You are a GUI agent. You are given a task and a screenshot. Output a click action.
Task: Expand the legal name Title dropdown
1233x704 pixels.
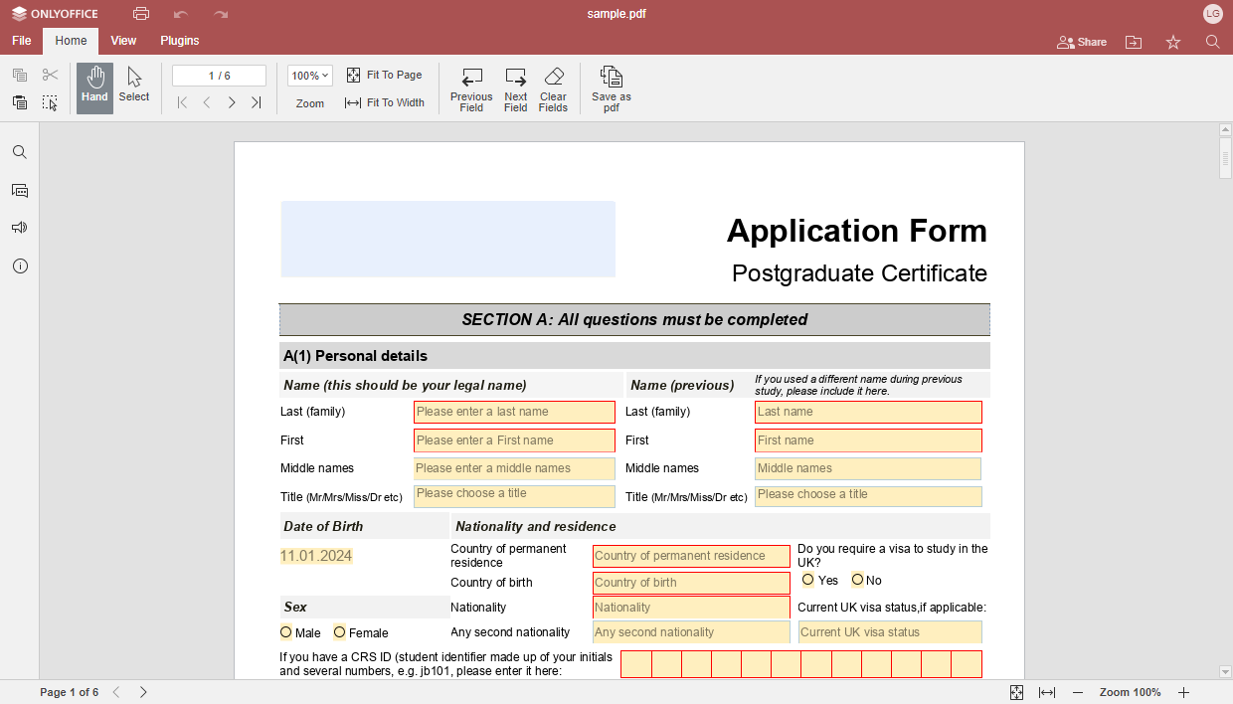coord(514,495)
